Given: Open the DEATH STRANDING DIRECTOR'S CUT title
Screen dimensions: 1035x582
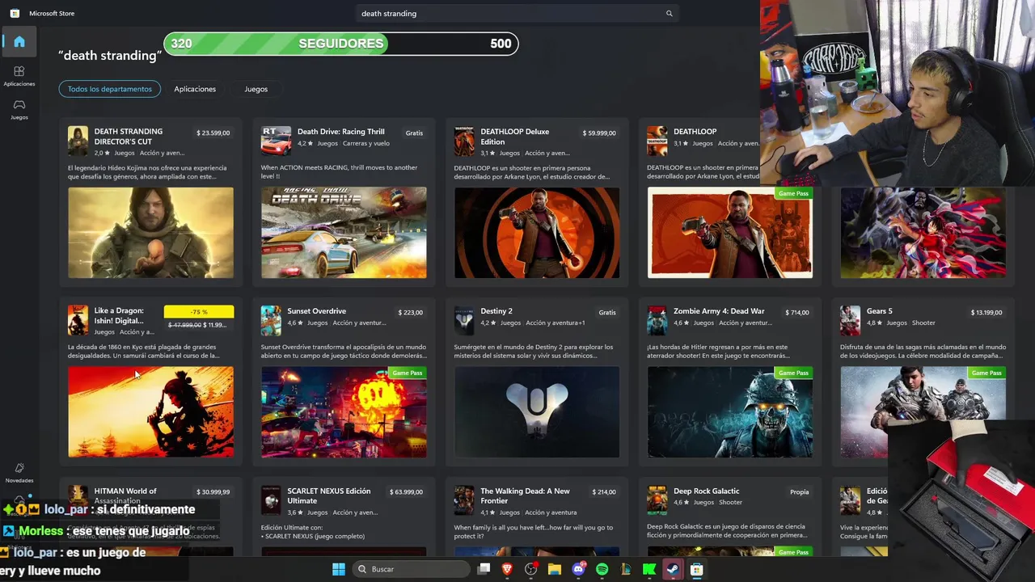Looking at the screenshot, I should (x=129, y=137).
